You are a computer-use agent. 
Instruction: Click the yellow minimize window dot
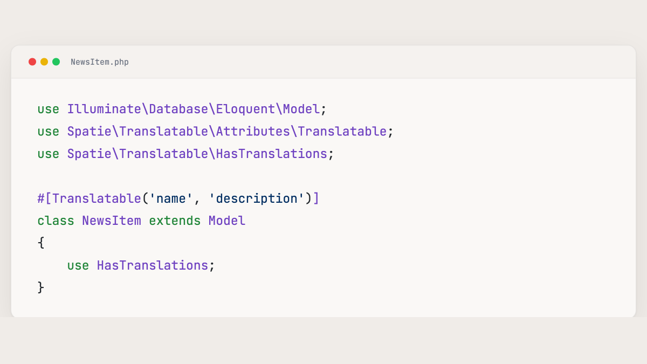[x=44, y=62]
